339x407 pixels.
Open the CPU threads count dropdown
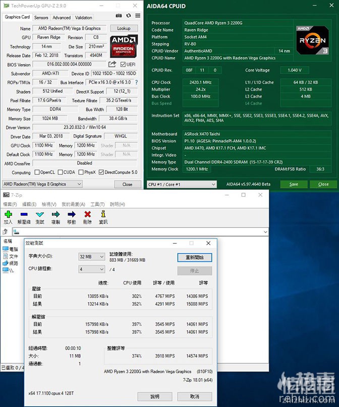pyautogui.click(x=92, y=269)
